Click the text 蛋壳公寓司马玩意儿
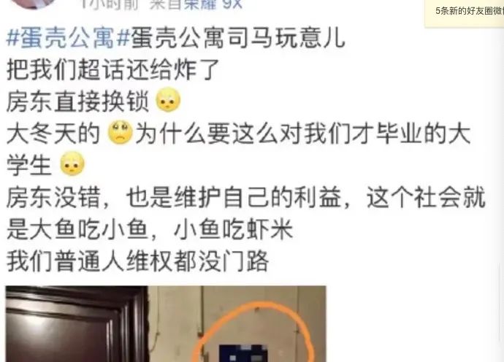Screen dimensions: 504x362 tap(237, 38)
